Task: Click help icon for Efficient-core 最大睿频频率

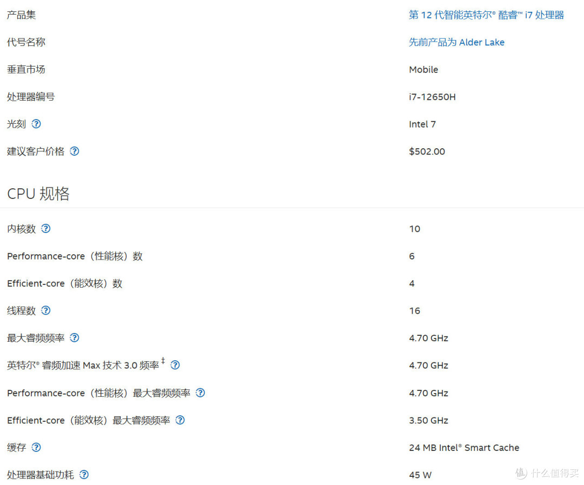Action: (x=180, y=420)
